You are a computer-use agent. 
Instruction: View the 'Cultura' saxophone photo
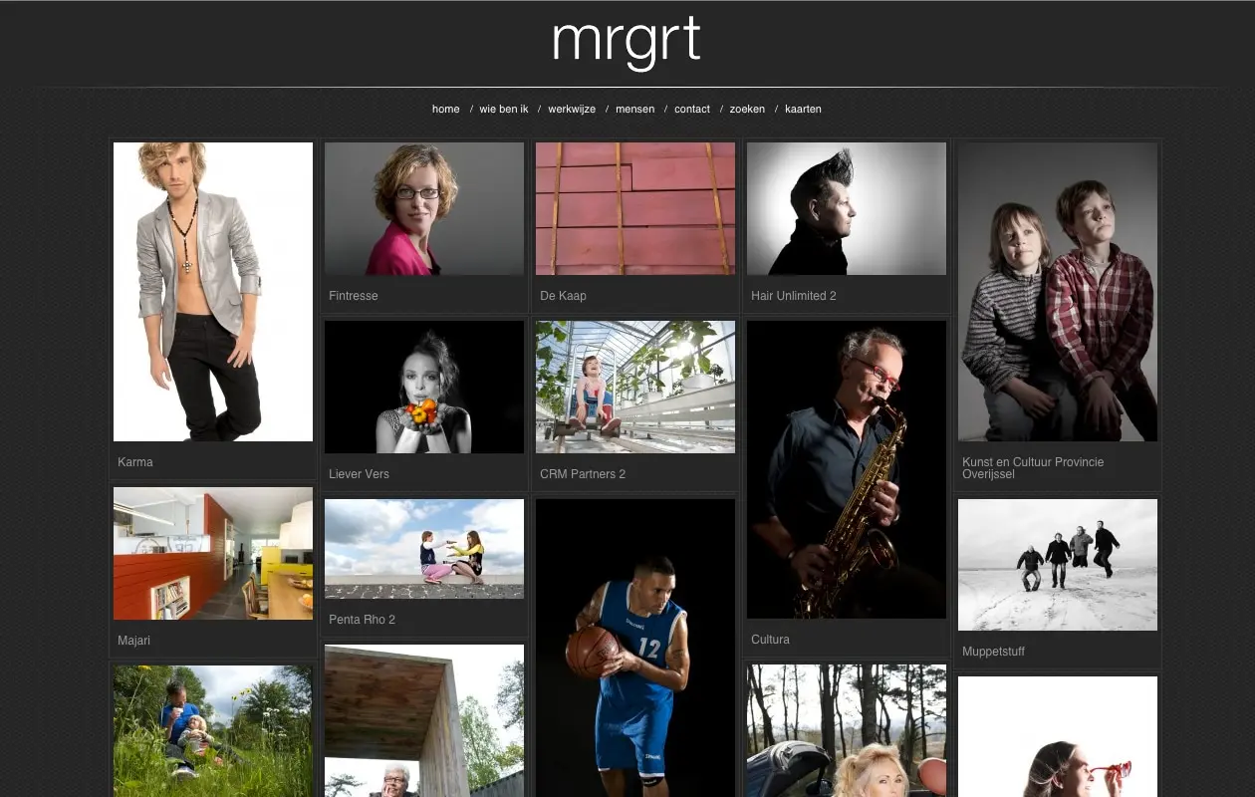(x=846, y=468)
